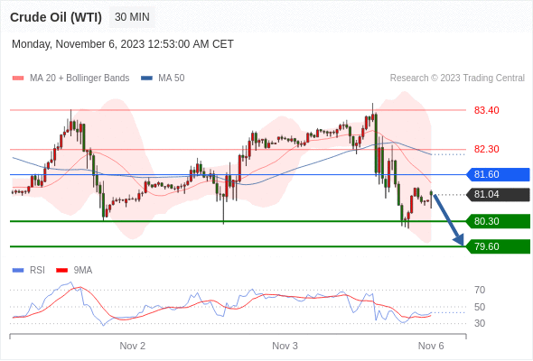Click the Nov 2 date axis label

[132, 346]
